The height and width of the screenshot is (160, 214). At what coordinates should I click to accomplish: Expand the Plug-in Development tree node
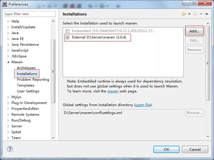[8, 103]
